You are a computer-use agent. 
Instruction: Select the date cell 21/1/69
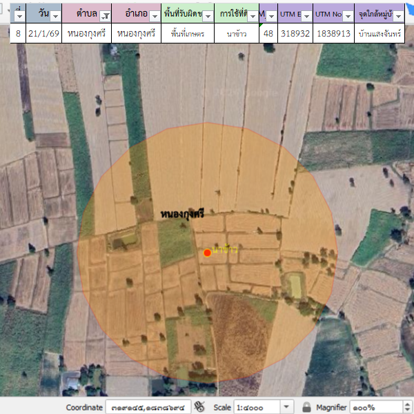(43, 32)
